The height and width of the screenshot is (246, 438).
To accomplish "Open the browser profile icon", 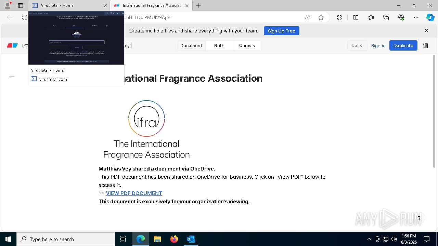I will (7, 5).
